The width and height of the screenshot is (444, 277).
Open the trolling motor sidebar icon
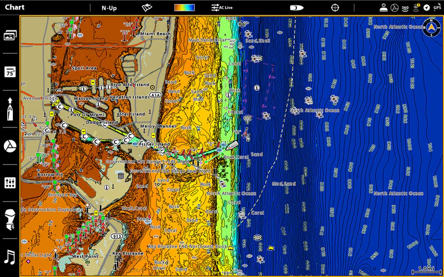click(9, 219)
